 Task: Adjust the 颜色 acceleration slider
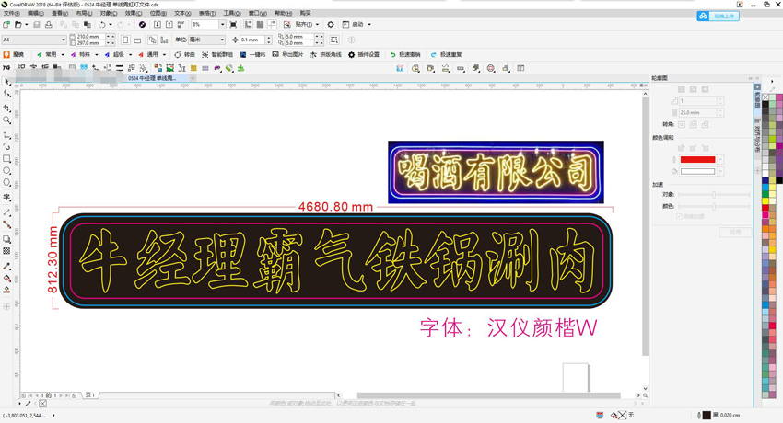(x=714, y=206)
